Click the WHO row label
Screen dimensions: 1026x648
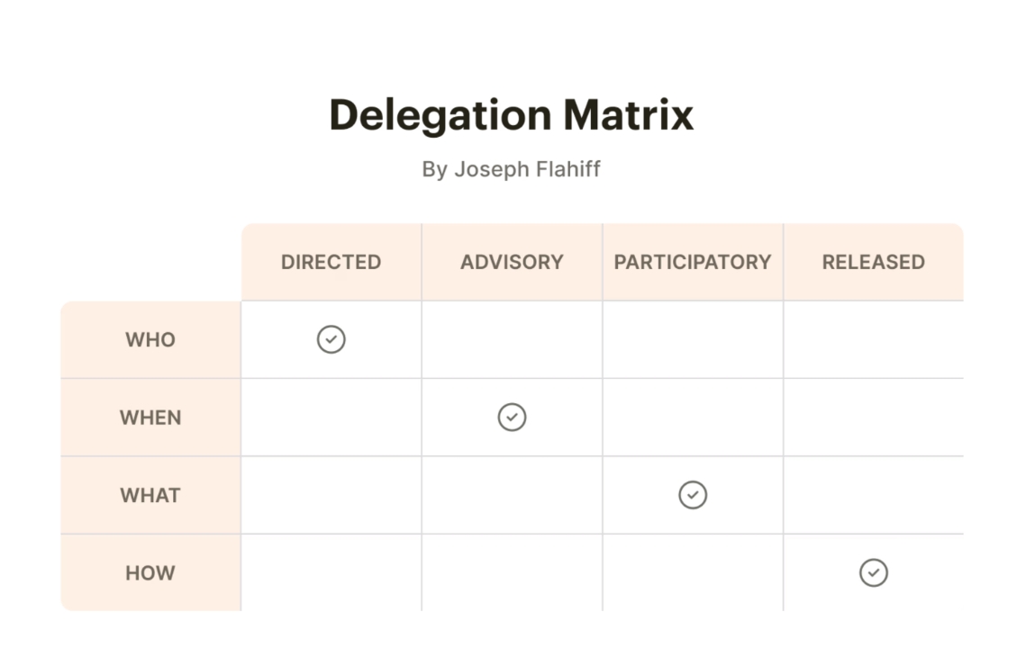[150, 339]
